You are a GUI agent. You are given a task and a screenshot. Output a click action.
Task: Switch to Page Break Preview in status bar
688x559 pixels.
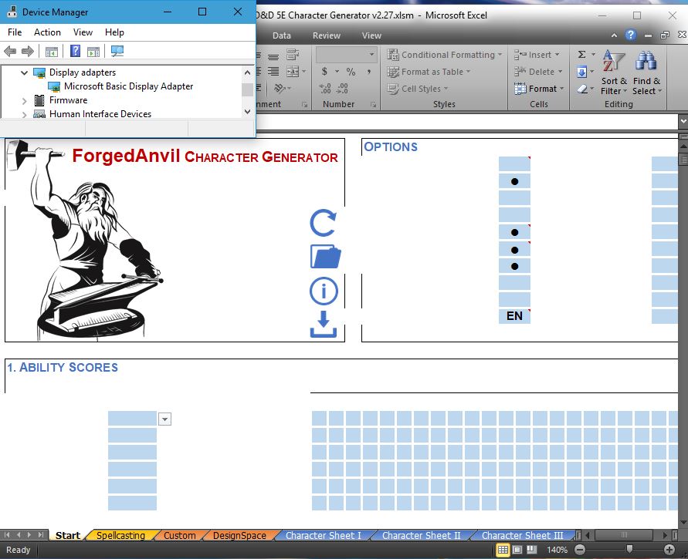[532, 550]
